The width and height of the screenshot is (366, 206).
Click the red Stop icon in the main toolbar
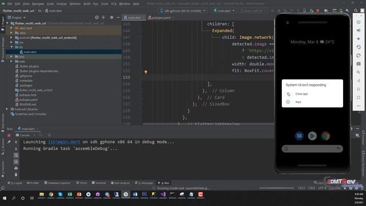point(318,11)
